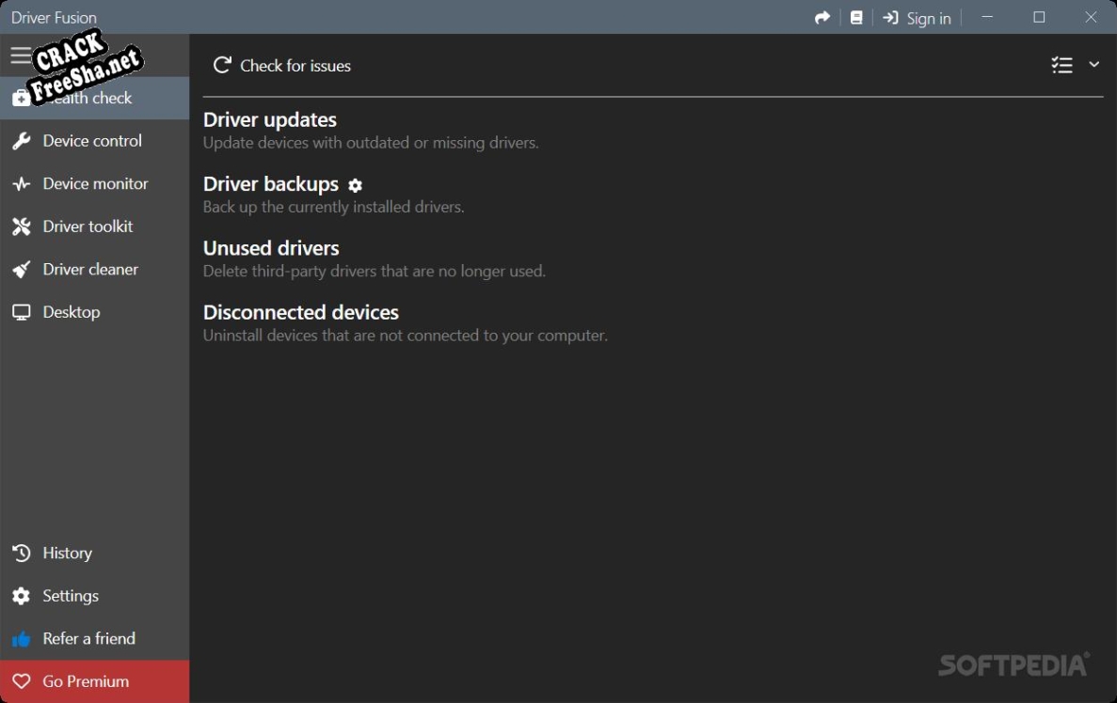Click the pulse icon for Device monitor
Image resolution: width=1117 pixels, height=703 pixels.
pos(22,184)
